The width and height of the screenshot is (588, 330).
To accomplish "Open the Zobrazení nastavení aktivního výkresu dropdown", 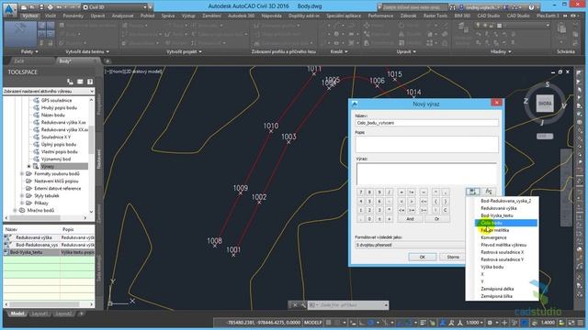I will (49, 92).
